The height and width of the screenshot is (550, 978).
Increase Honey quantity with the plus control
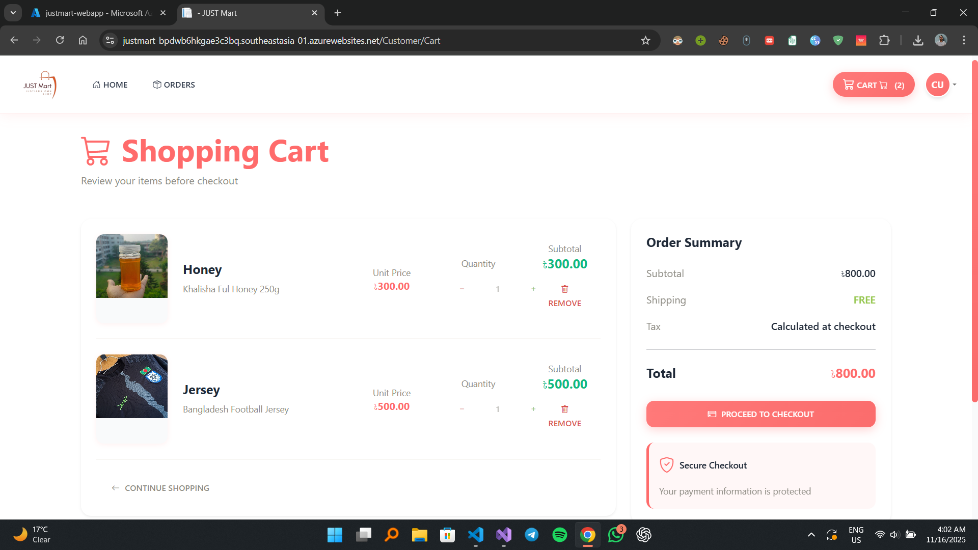point(533,289)
